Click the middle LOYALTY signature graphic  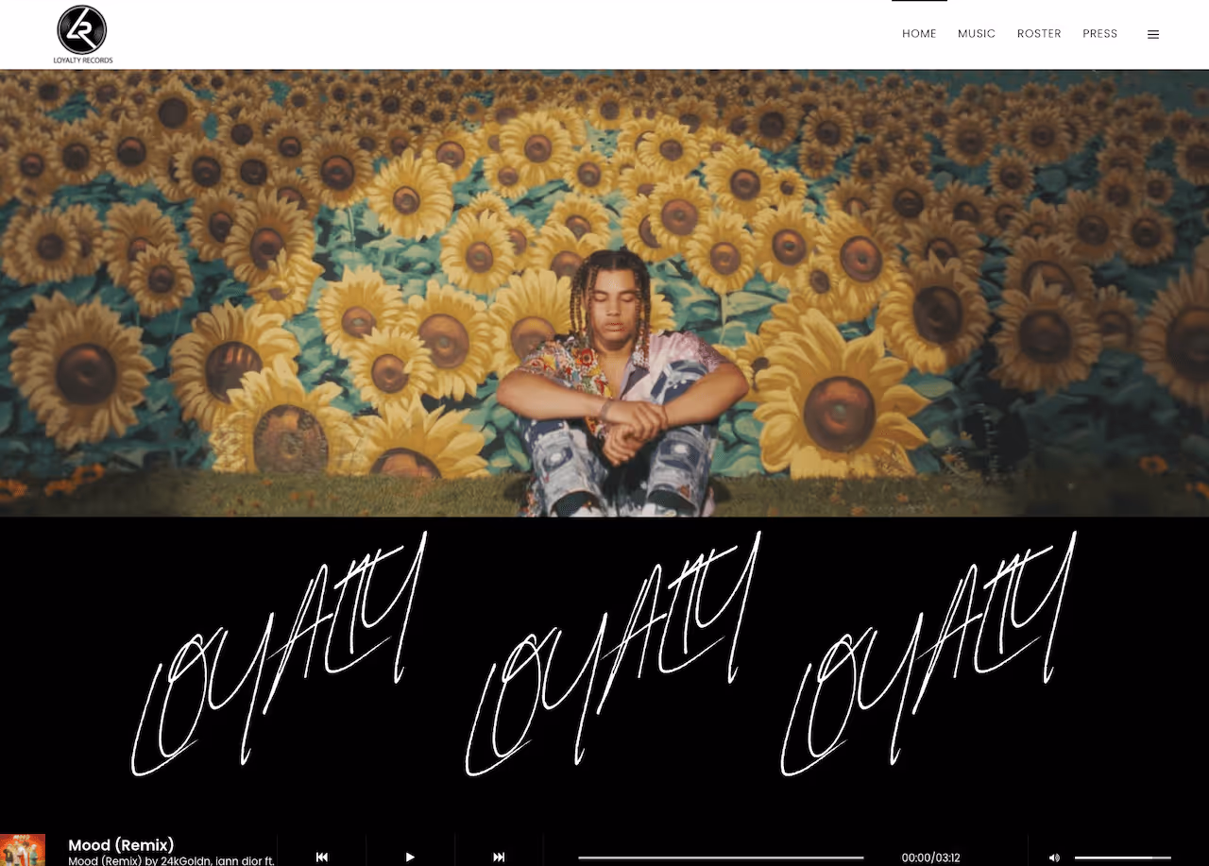click(613, 654)
